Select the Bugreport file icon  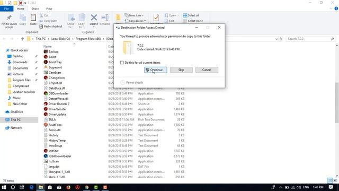coord(46,67)
